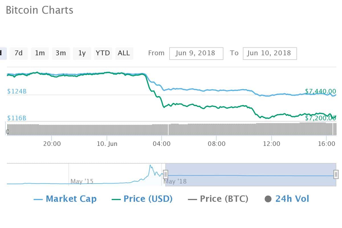Edit the To date field
The width and height of the screenshot is (342, 228).
[x=270, y=53]
